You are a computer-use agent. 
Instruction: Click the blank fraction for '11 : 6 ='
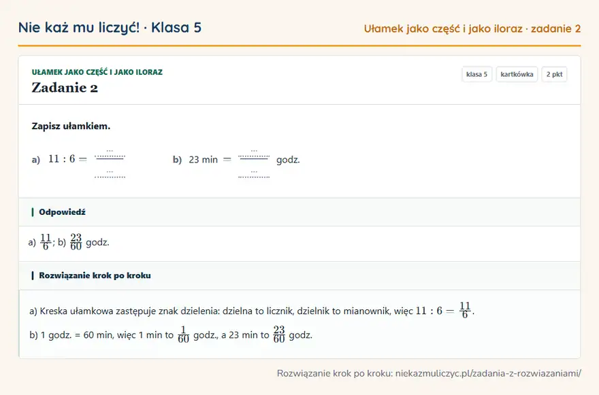pyautogui.click(x=110, y=164)
